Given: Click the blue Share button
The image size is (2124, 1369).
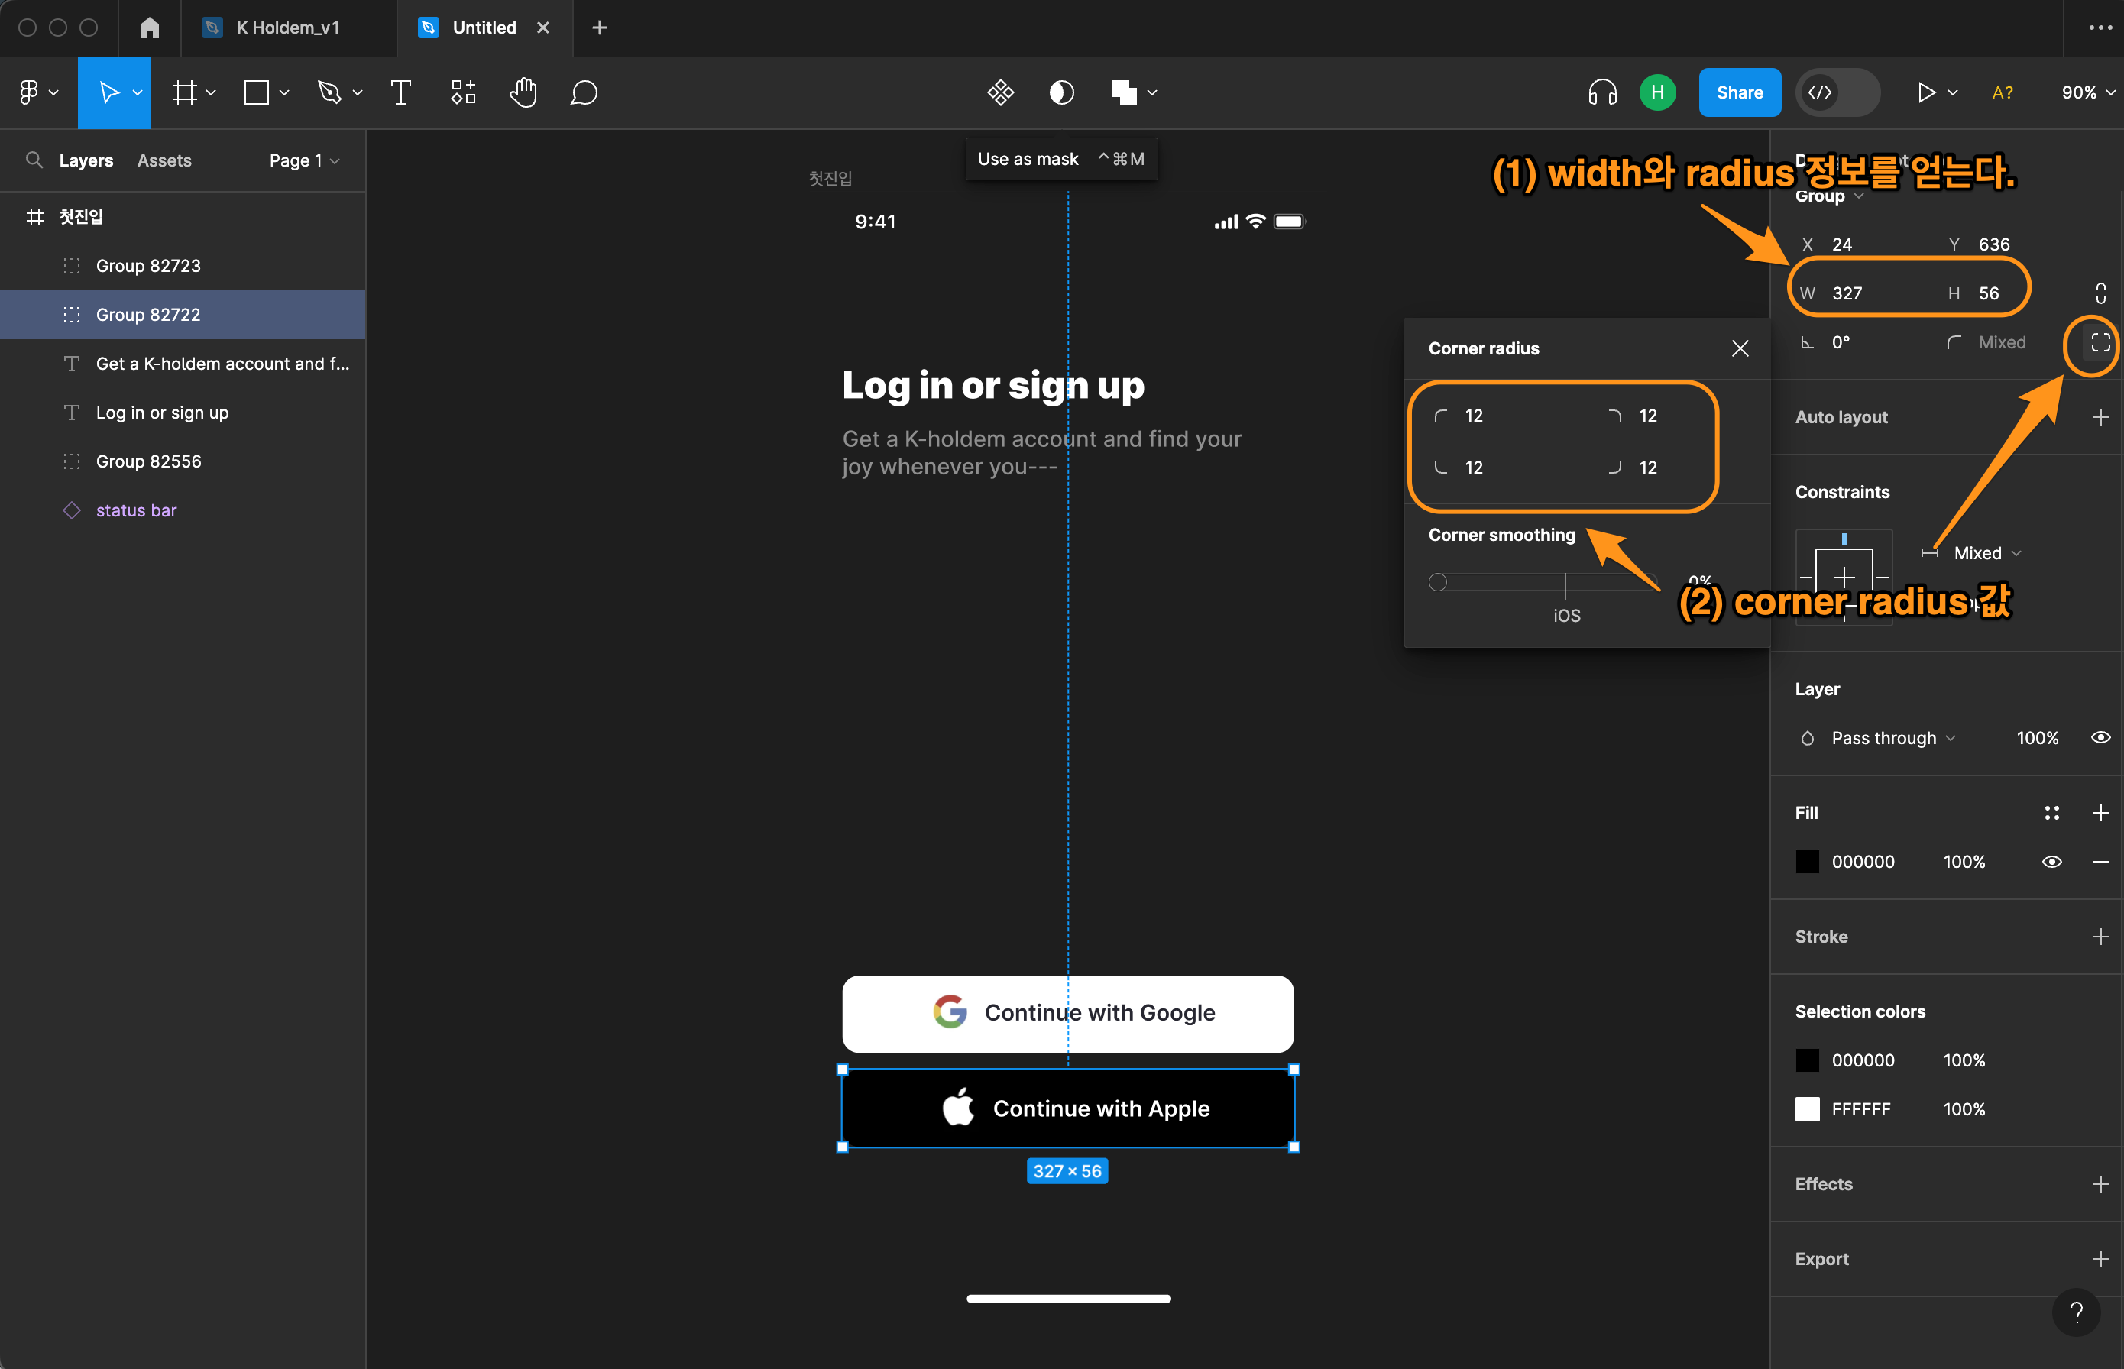Looking at the screenshot, I should pos(1738,92).
